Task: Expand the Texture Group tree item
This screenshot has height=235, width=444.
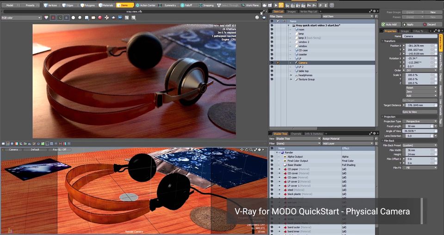Action: [x=291, y=79]
